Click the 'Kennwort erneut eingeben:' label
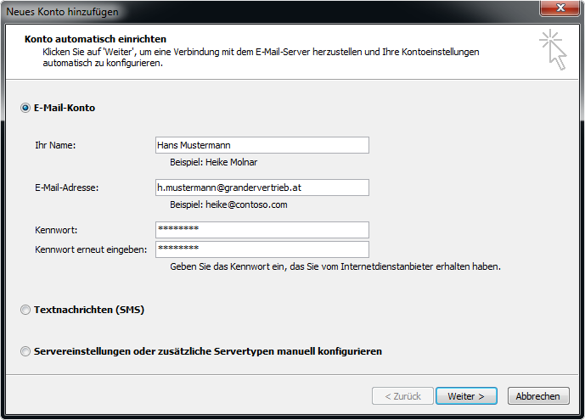 click(x=91, y=249)
